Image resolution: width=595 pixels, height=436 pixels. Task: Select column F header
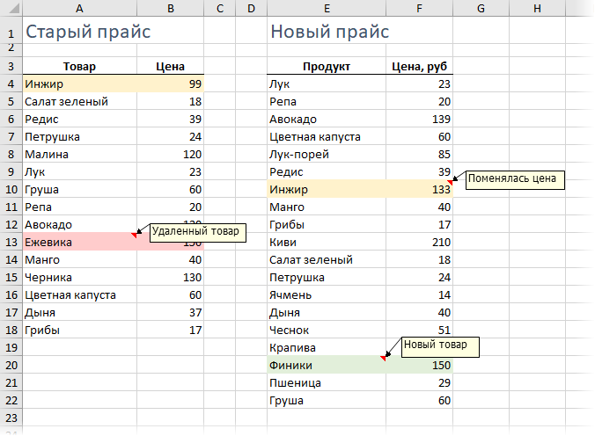click(x=419, y=8)
